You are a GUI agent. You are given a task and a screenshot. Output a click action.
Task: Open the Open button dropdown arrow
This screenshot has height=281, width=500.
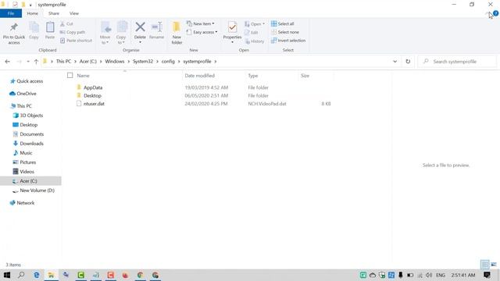pyautogui.click(x=263, y=24)
